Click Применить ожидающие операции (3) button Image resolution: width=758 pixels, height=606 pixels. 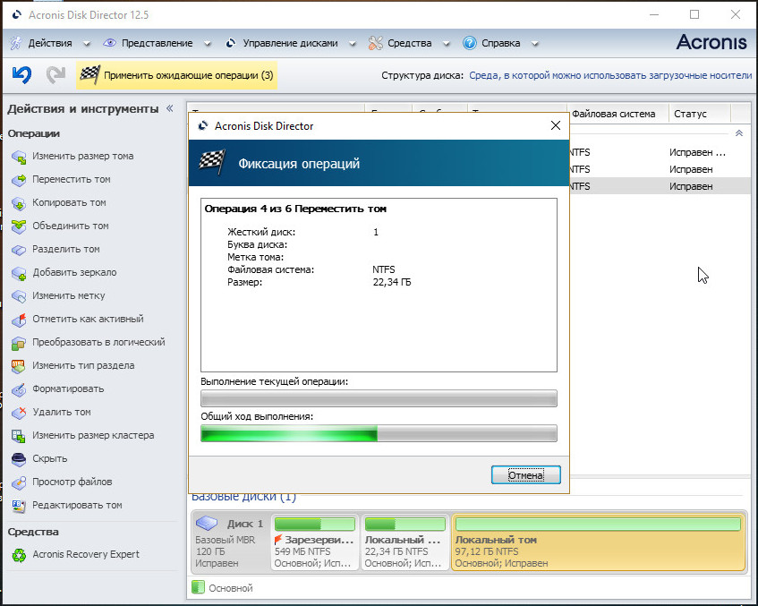coord(176,75)
